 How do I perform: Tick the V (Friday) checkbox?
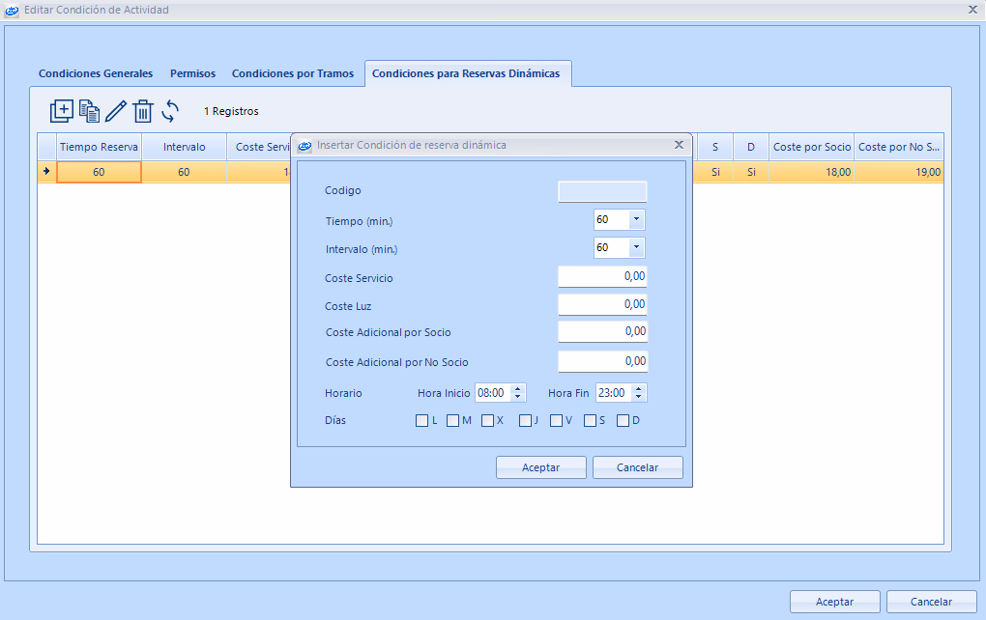pos(557,421)
